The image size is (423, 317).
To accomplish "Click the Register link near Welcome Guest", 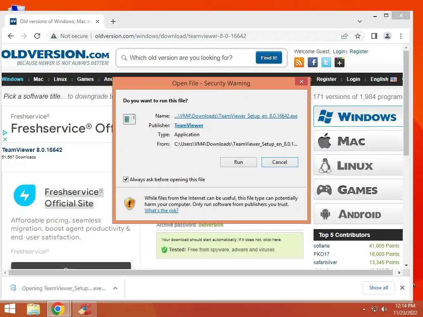I will click(x=359, y=52).
